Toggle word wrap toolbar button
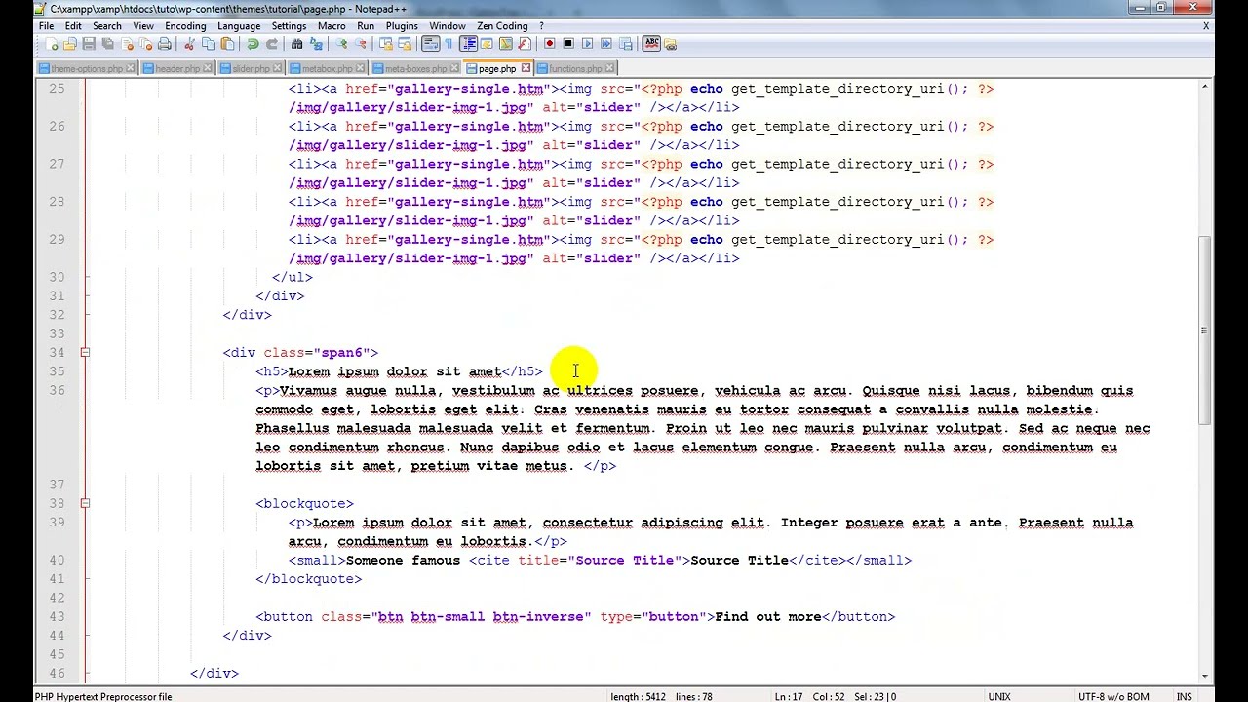 (x=430, y=44)
